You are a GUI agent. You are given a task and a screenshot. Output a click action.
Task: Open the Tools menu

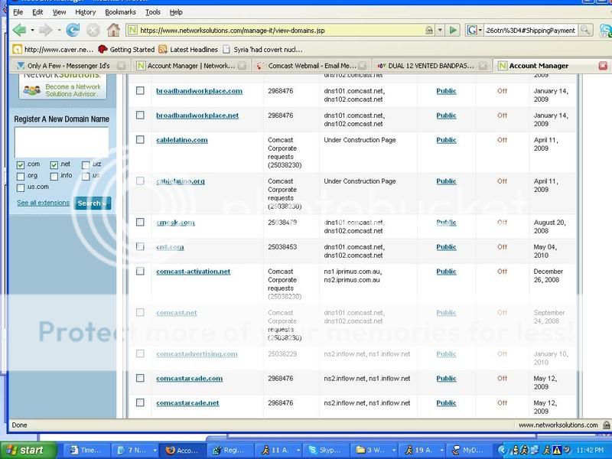click(x=152, y=12)
